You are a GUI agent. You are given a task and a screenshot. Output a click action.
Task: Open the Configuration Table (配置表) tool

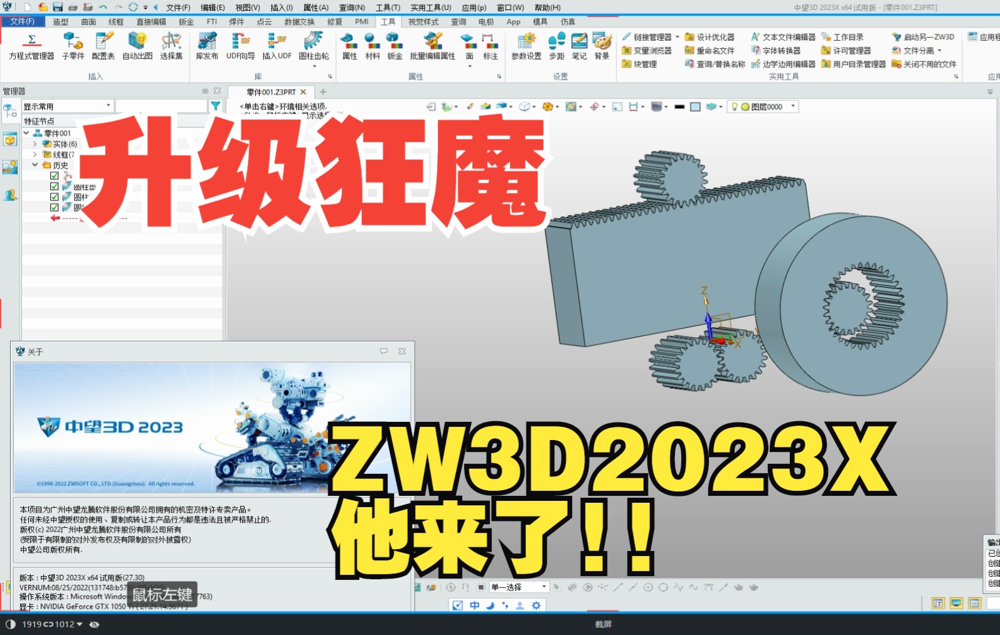click(103, 46)
